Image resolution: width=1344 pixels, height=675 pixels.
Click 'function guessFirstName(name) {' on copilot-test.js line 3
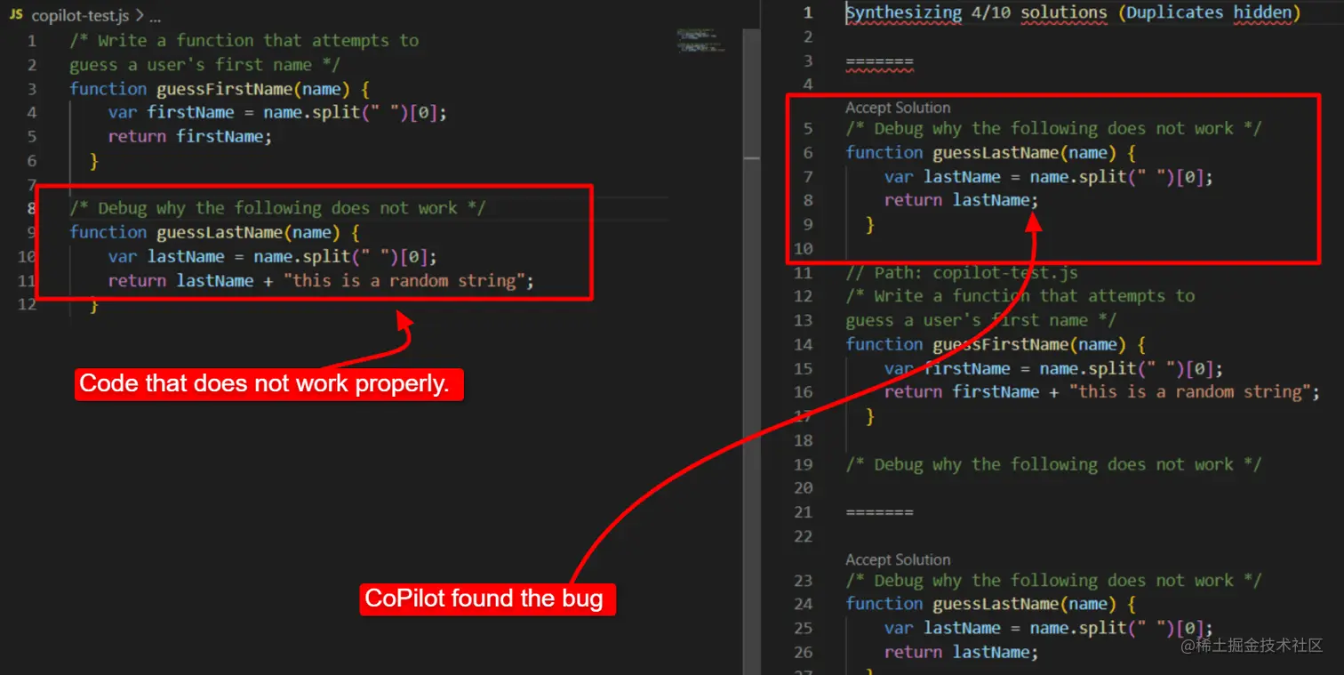click(219, 88)
